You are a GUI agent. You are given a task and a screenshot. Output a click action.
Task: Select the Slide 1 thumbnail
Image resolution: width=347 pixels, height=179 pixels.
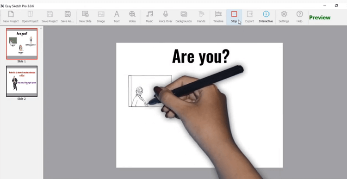22,44
